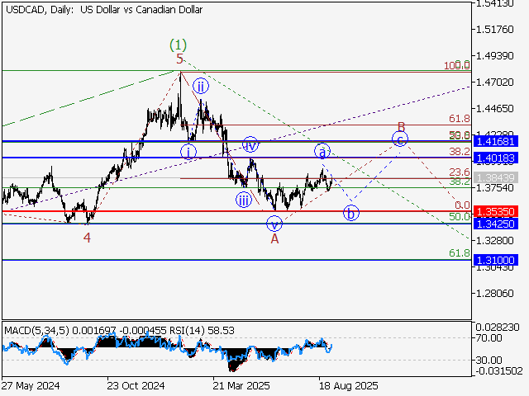Click the circled wave iii label
This screenshot has width=529, height=396.
point(243,200)
